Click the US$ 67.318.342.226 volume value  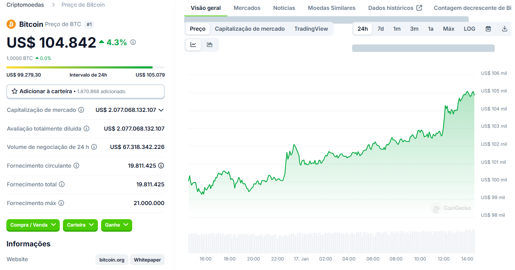pyautogui.click(x=137, y=147)
